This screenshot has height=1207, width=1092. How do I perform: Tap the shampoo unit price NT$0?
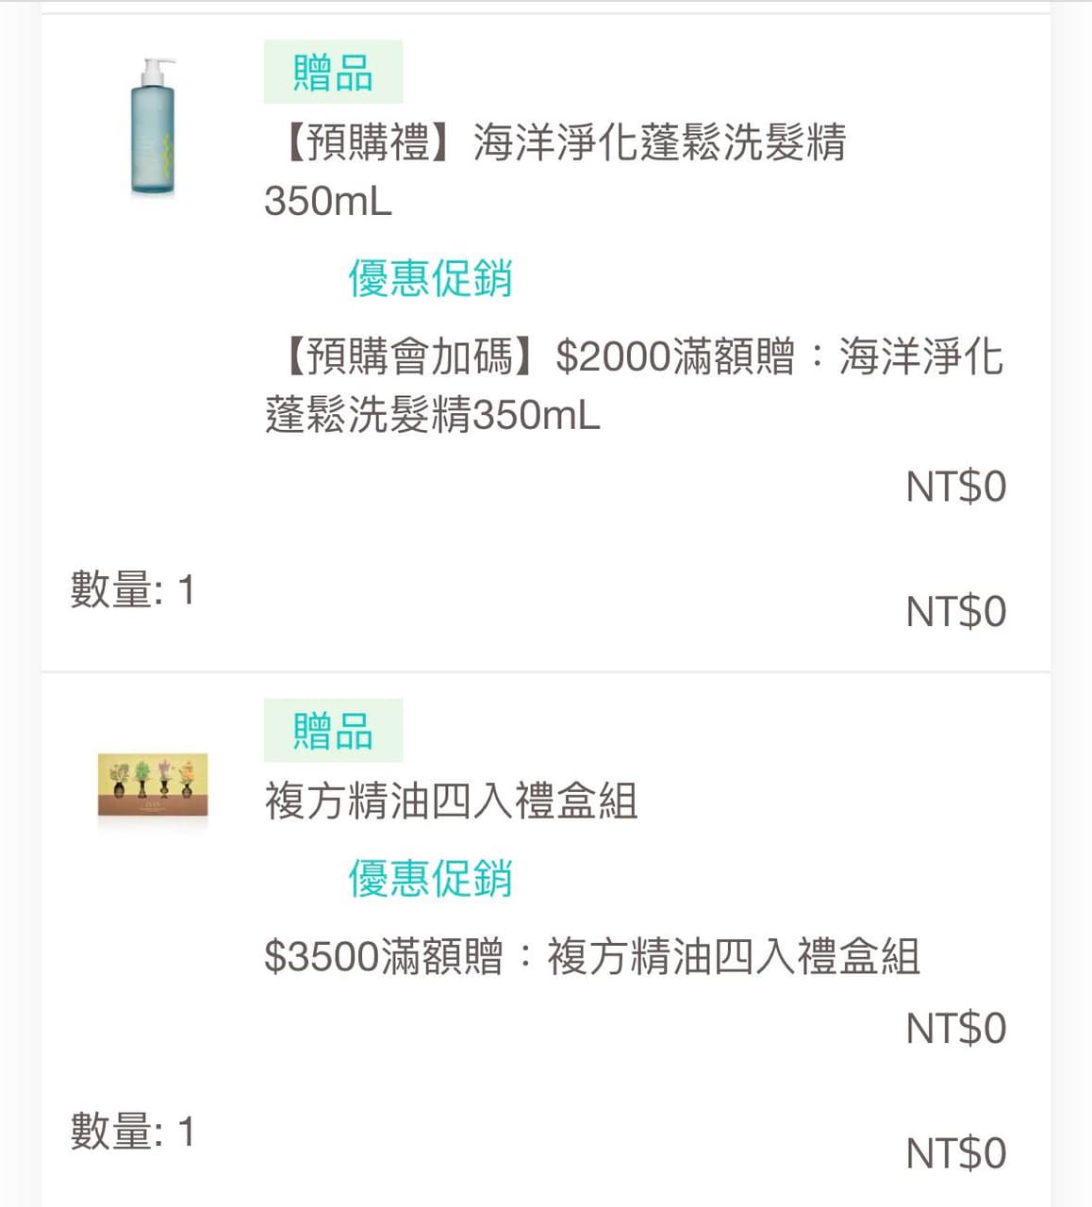[955, 487]
